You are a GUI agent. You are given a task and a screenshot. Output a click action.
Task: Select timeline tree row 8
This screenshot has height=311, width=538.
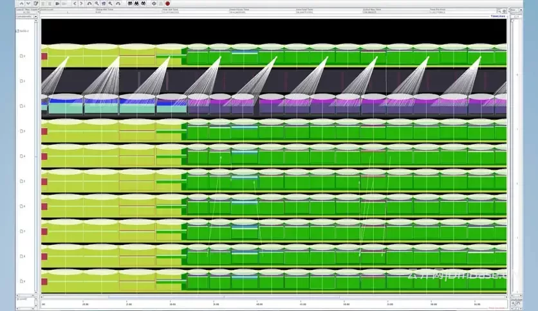coord(23,256)
